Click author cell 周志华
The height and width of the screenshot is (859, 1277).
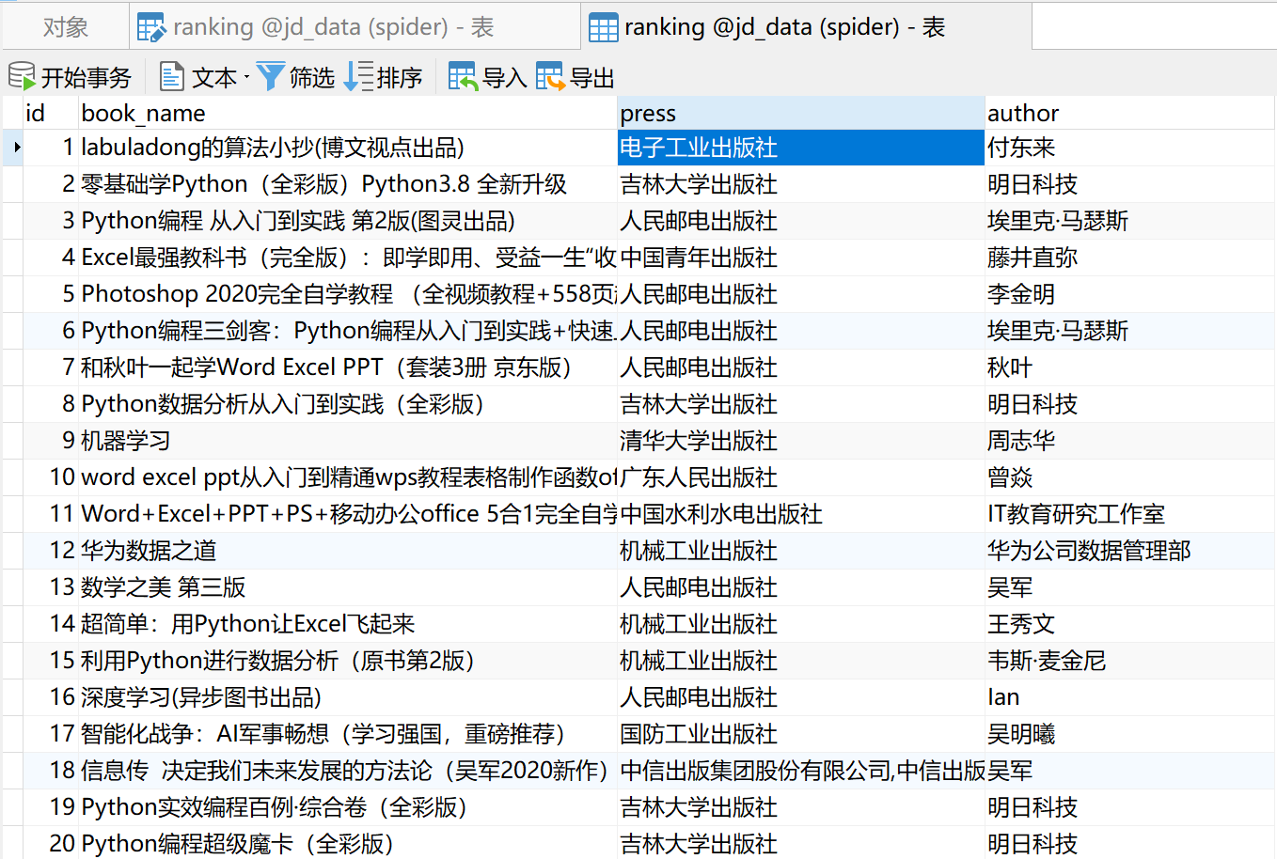(1130, 441)
